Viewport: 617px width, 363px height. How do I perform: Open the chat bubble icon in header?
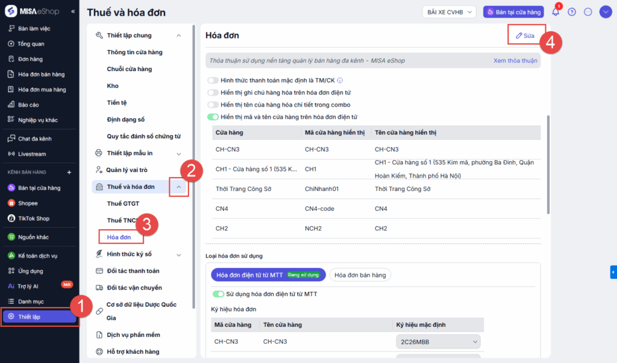coord(588,12)
